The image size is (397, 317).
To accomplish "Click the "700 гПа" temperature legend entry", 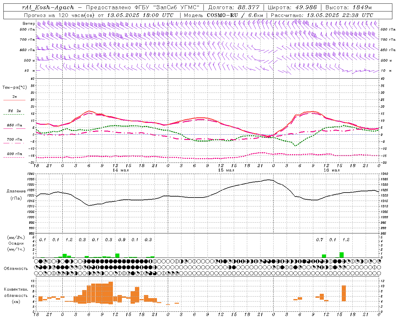I will point(14,140).
